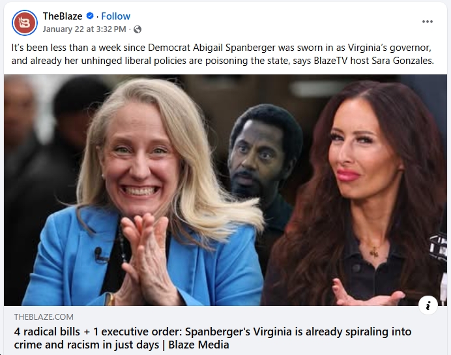451x355 pixels.
Task: Open the three-dot post options menu
Action: (x=428, y=22)
